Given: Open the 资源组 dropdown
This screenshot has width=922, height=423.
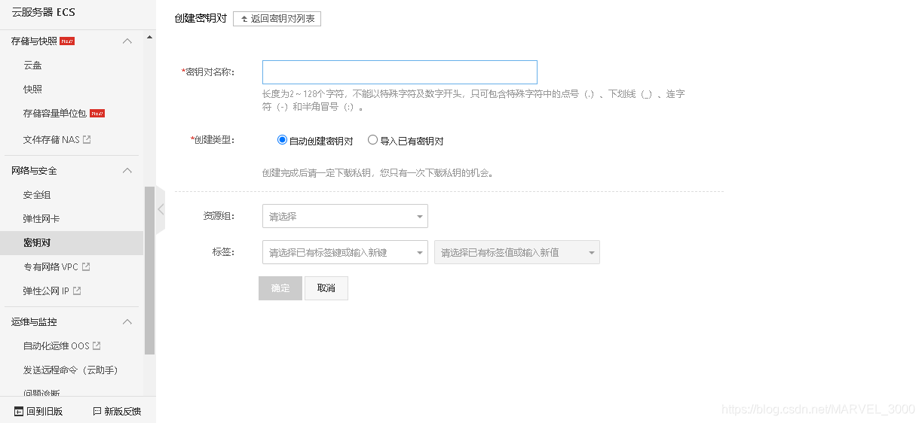Looking at the screenshot, I should click(x=345, y=216).
